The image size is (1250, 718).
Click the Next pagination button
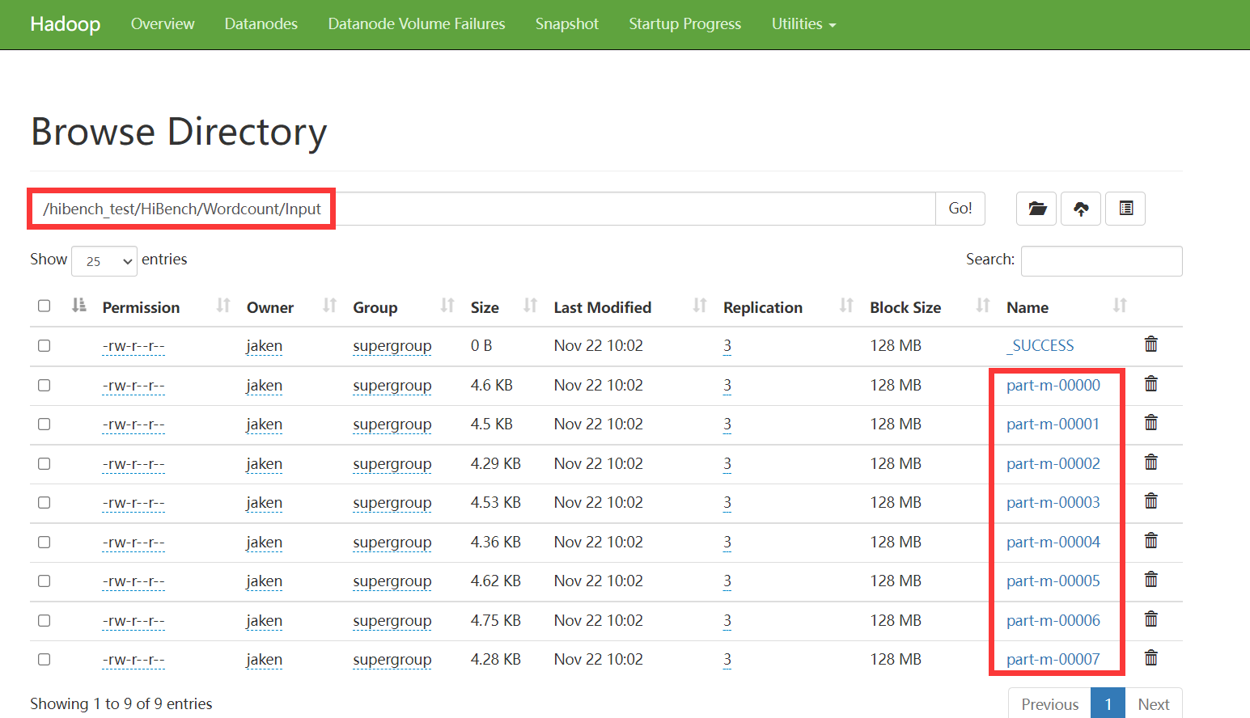[1154, 703]
